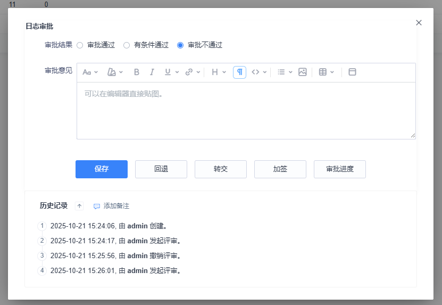Click 添加备注 to add a note
Image resolution: width=442 pixels, height=305 pixels.
coord(112,206)
